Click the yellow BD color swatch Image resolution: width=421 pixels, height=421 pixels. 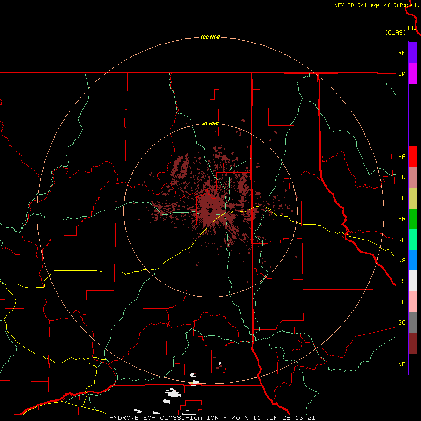point(413,198)
